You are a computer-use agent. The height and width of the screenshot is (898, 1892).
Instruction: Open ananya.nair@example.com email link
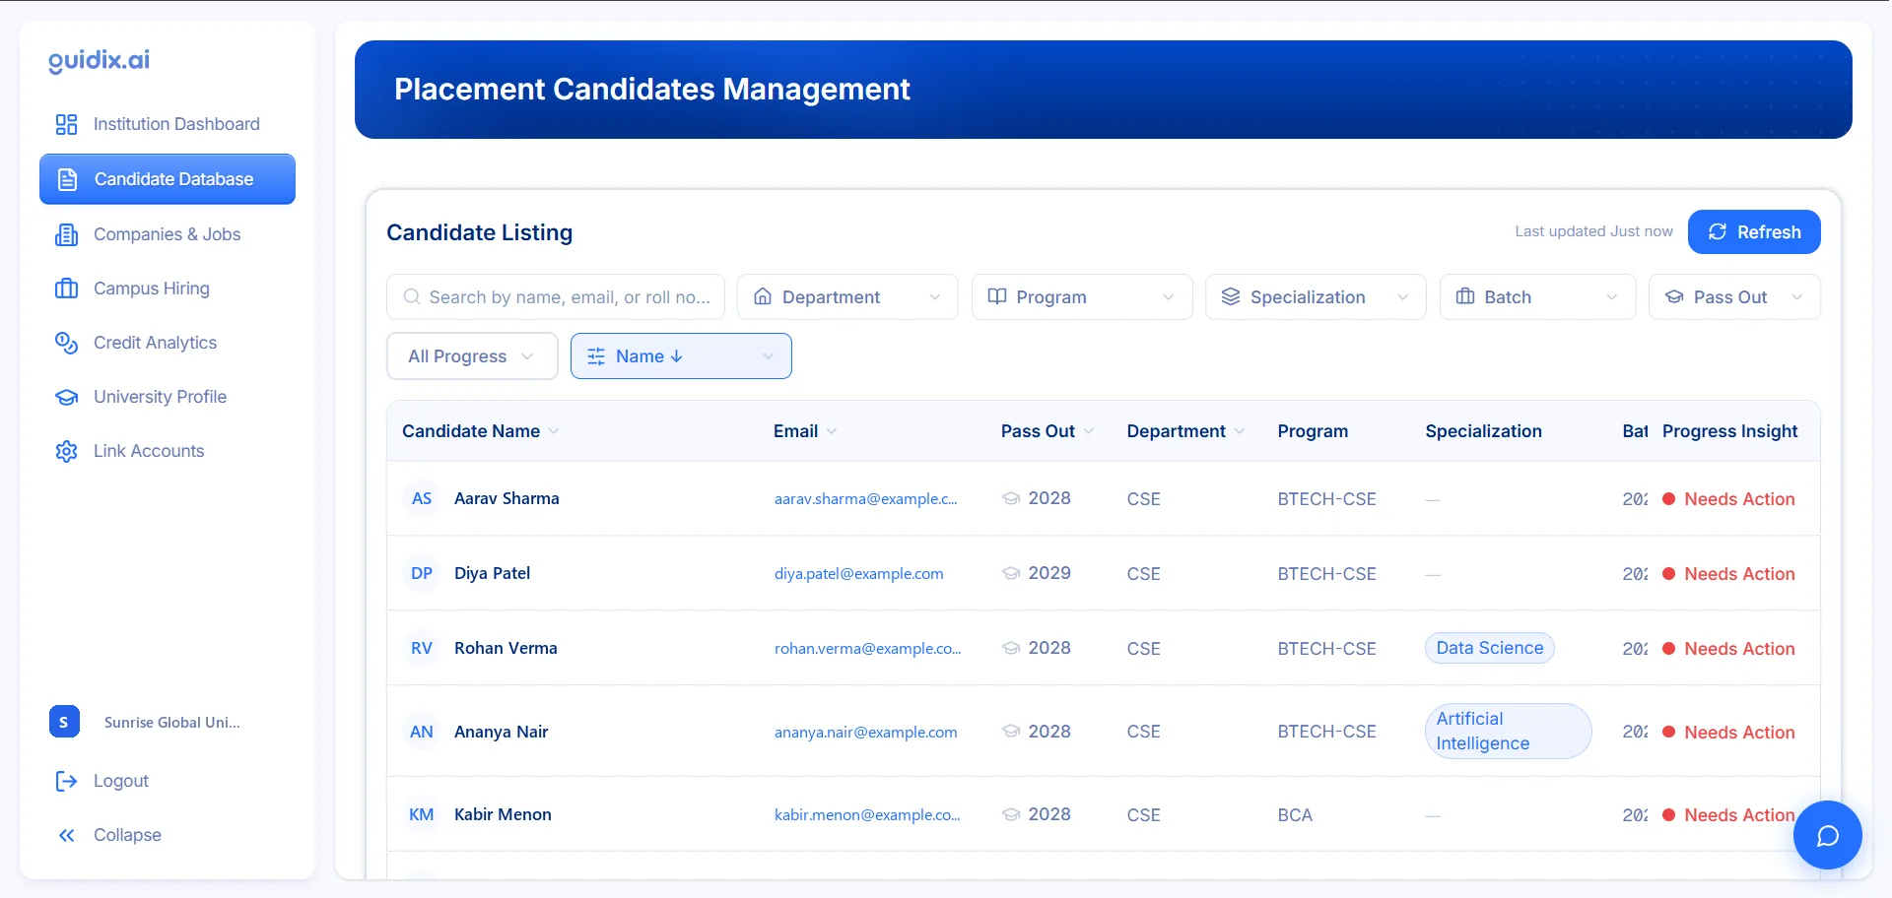[x=865, y=733]
